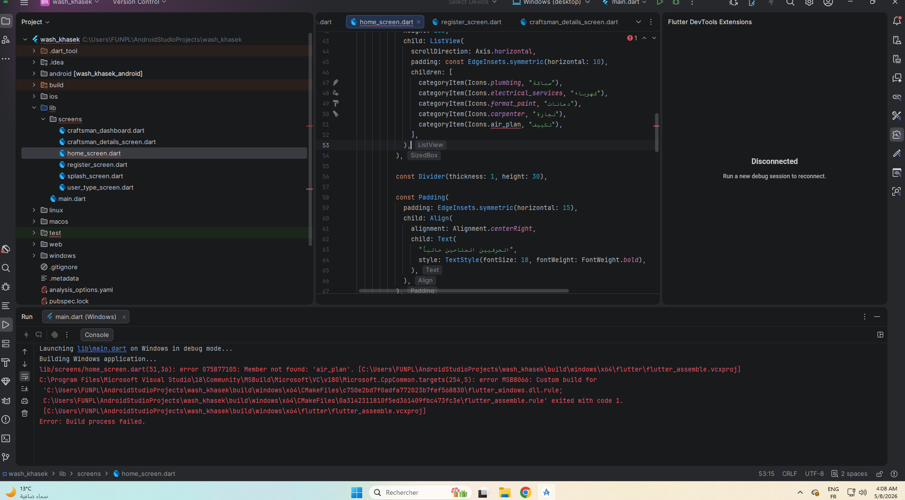Open Notifications bell in right sidebar

pyautogui.click(x=896, y=21)
